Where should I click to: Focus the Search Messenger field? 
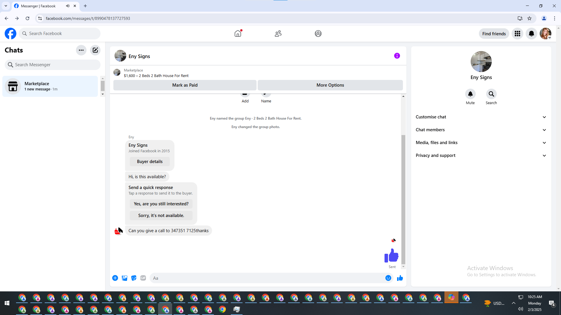(53, 65)
